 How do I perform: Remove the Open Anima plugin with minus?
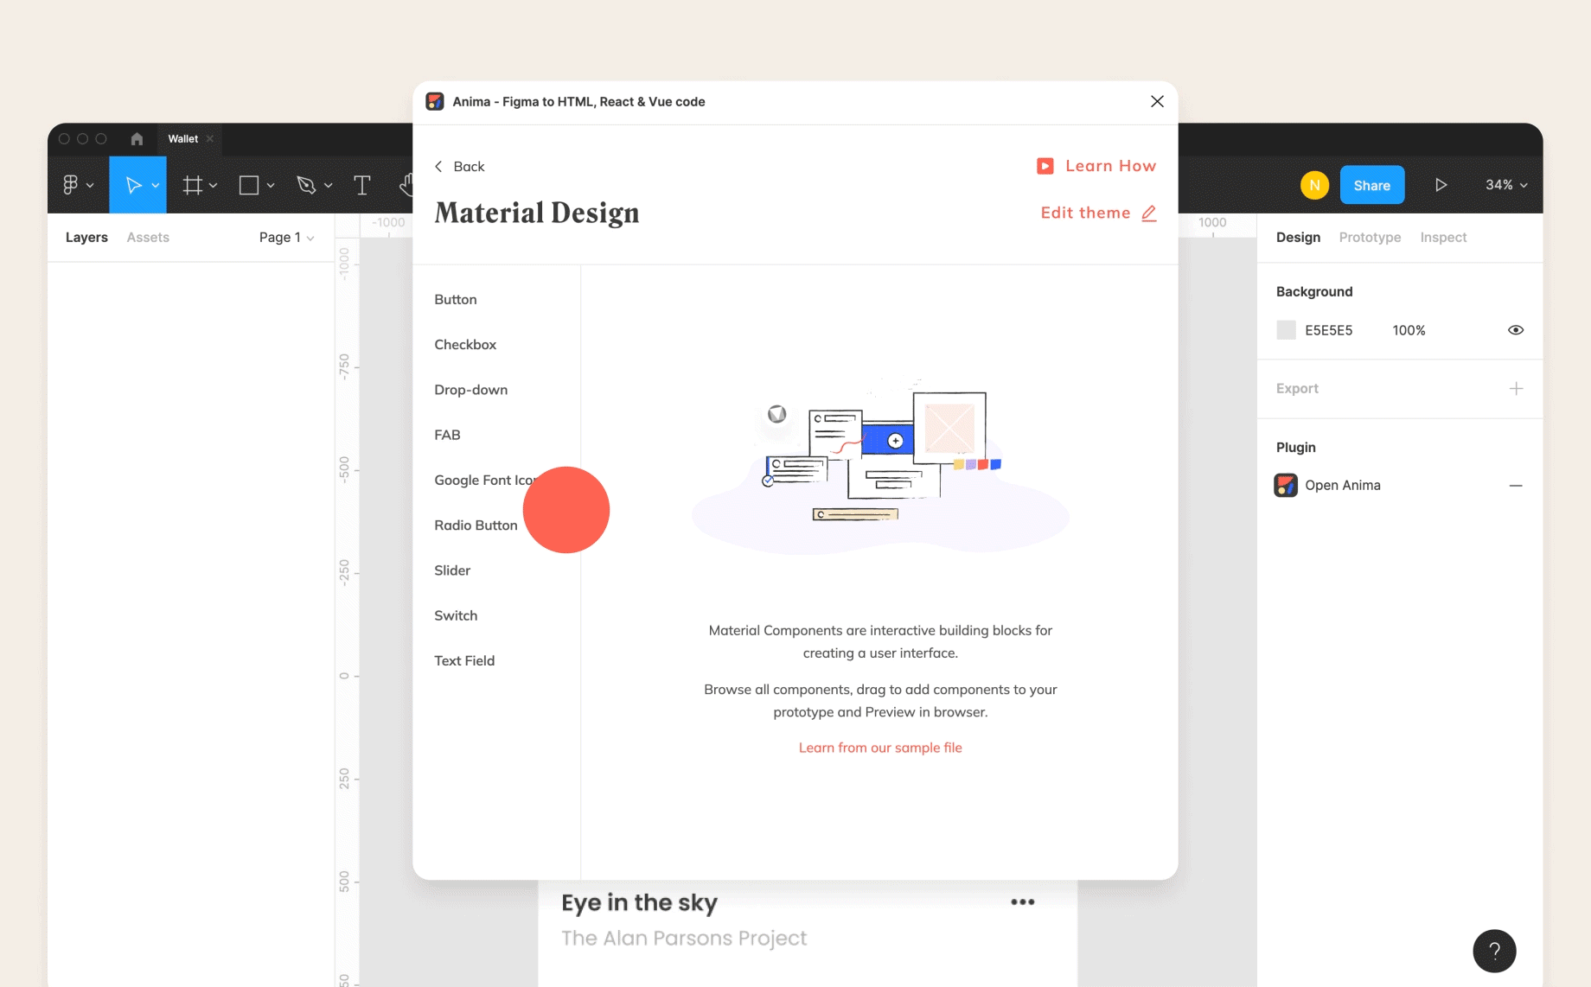point(1515,486)
